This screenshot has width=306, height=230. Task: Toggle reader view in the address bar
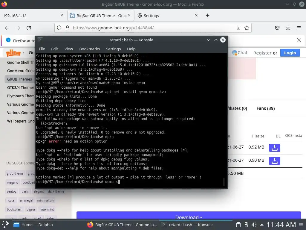point(238,28)
